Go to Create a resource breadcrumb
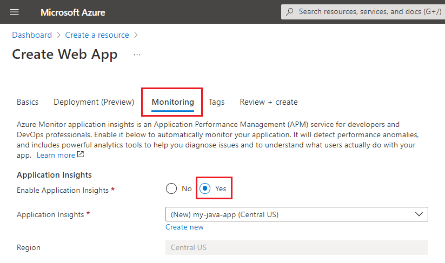445x263 pixels. (97, 35)
